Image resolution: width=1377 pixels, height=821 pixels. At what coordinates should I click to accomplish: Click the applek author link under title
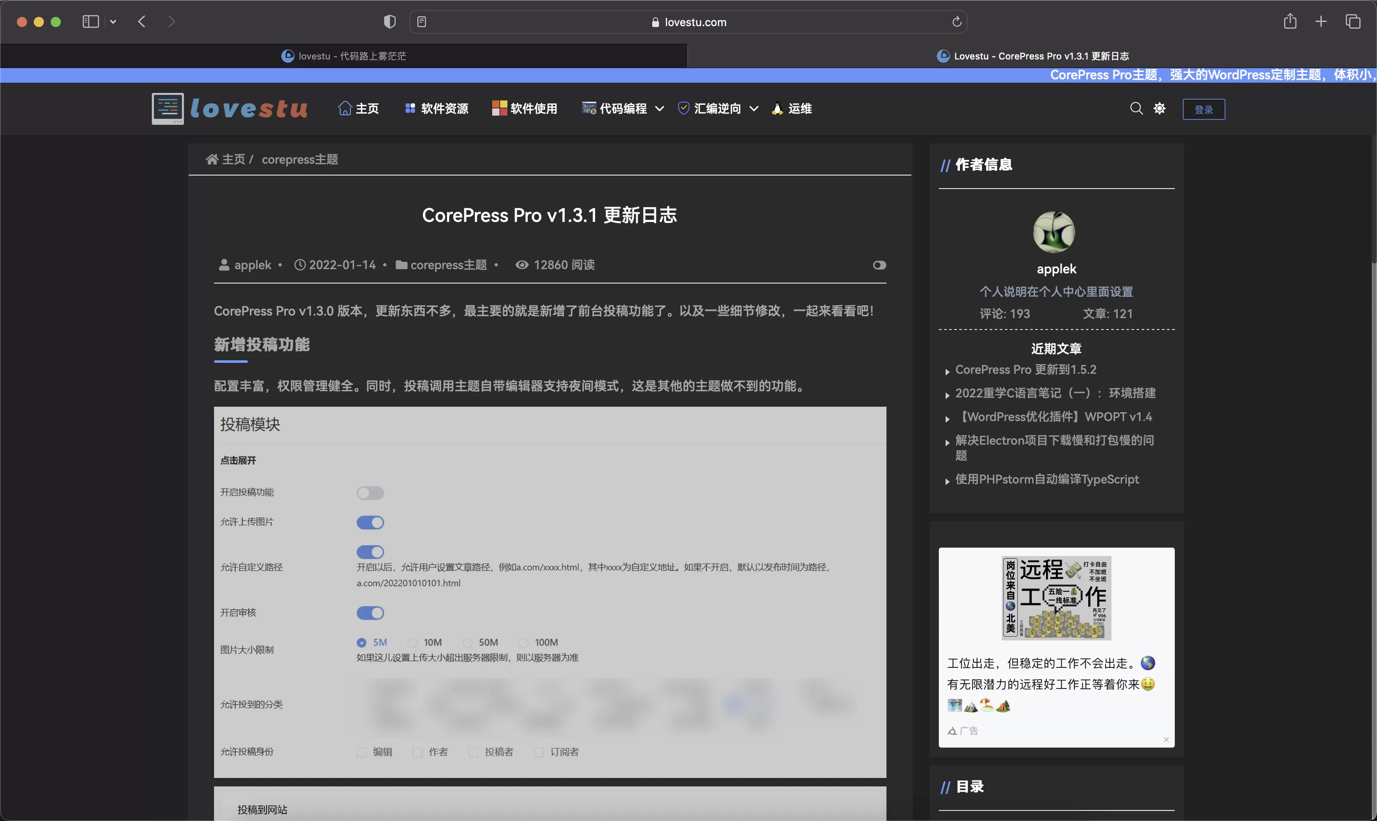point(252,265)
